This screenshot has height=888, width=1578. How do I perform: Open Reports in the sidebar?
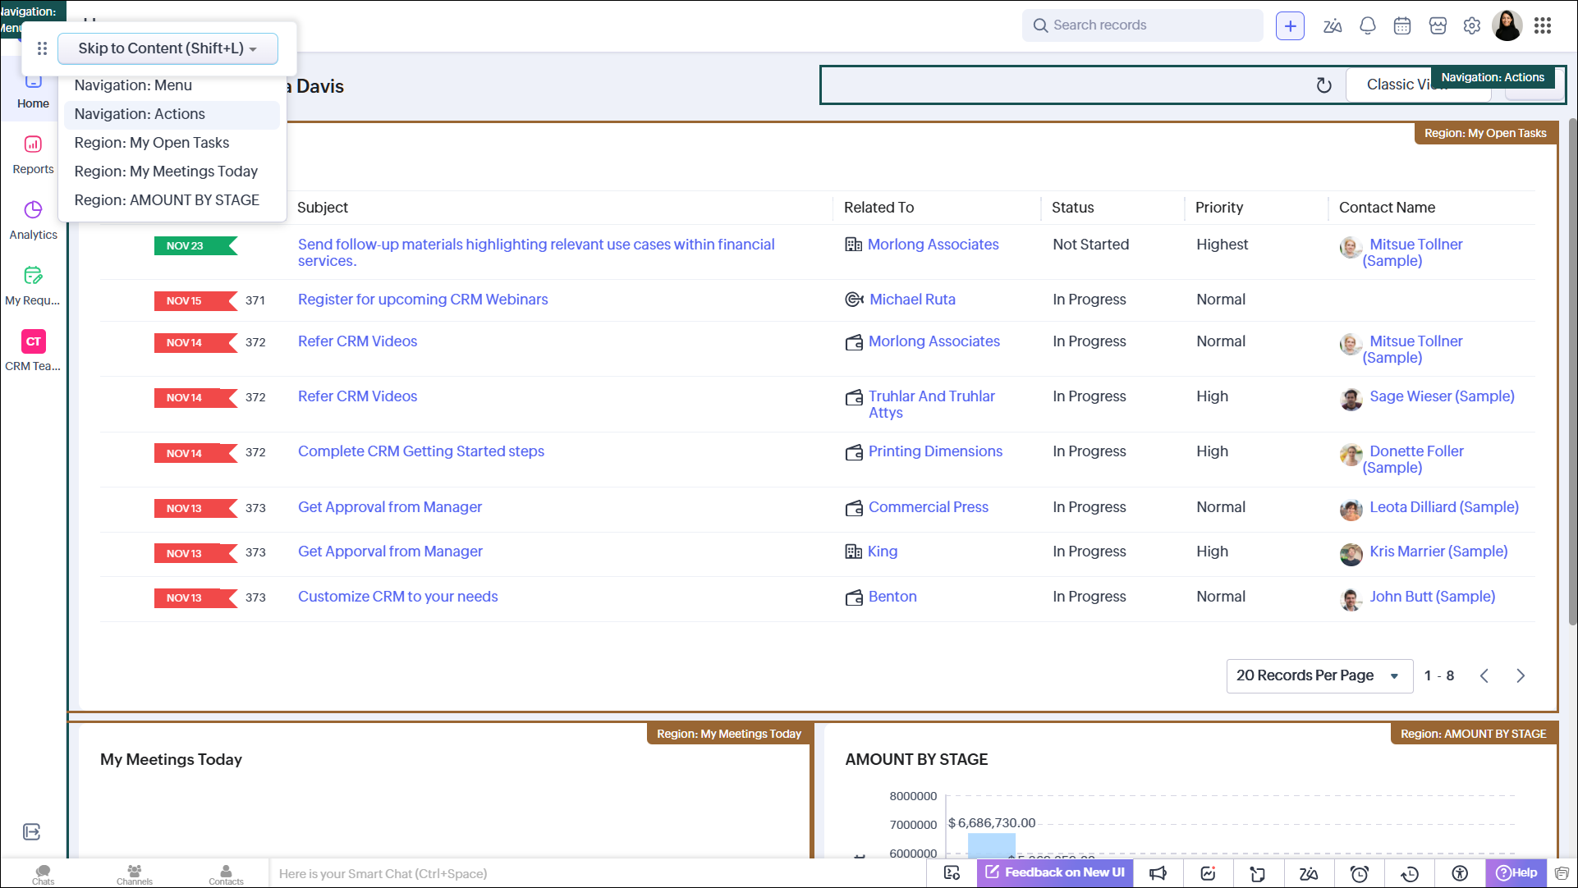pos(33,154)
